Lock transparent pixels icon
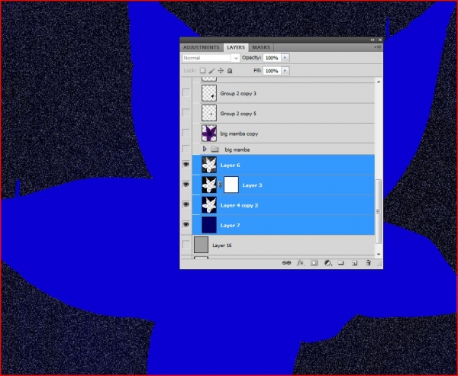 (202, 71)
